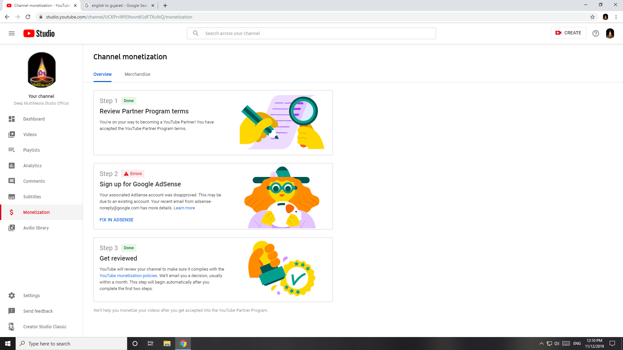Click the Errors badge in Step 2
This screenshot has width=623, height=350.
click(133, 174)
